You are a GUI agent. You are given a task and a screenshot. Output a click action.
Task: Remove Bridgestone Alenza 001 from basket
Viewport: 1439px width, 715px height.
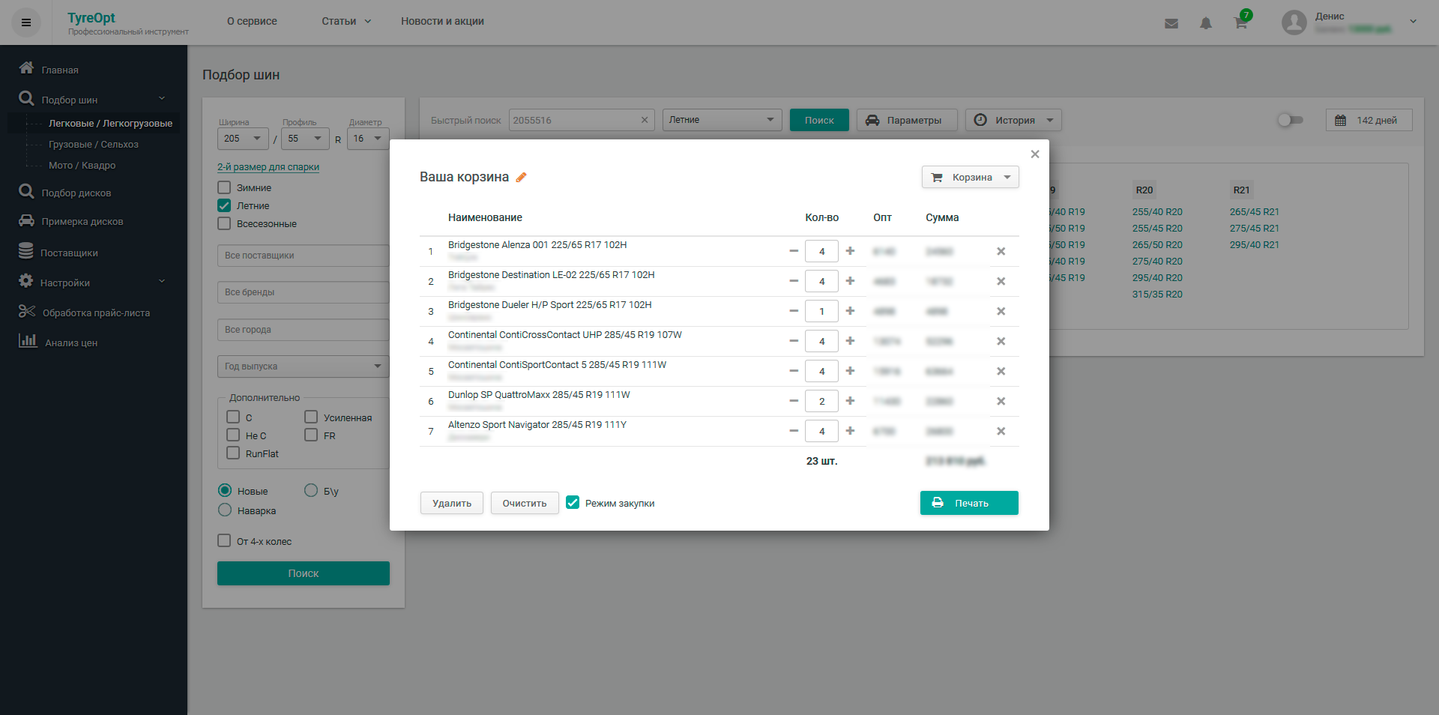[1001, 251]
